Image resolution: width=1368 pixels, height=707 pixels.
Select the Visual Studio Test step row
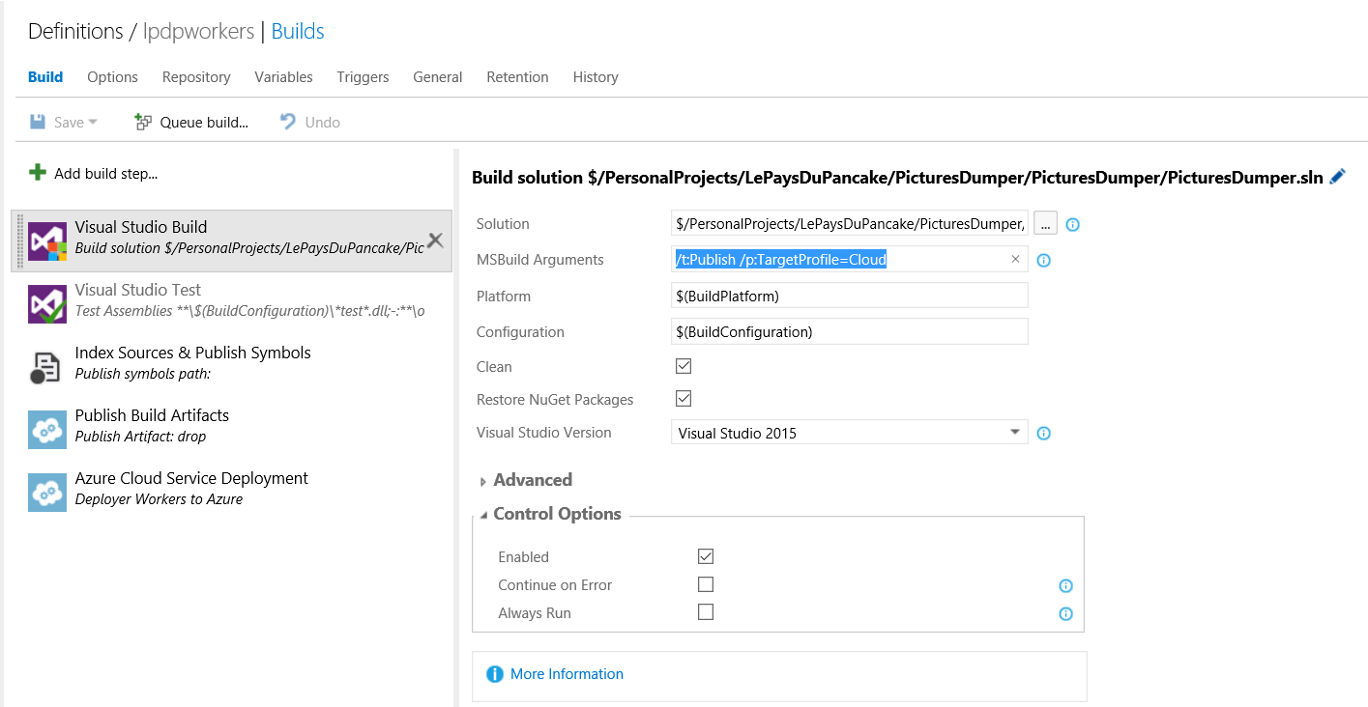[231, 303]
